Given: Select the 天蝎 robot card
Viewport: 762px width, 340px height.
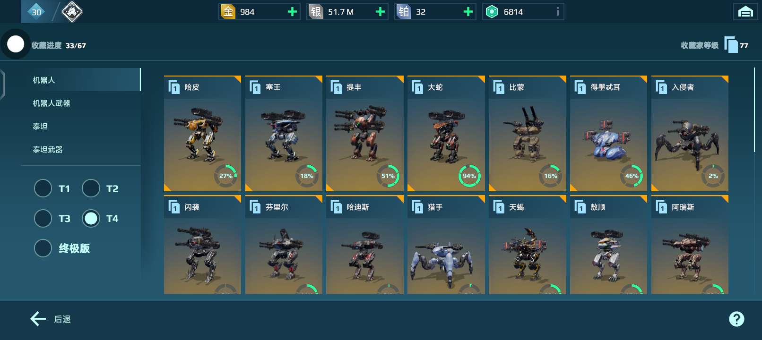Looking at the screenshot, I should point(527,245).
